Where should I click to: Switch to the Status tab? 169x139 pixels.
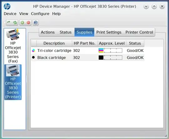pos(65,32)
